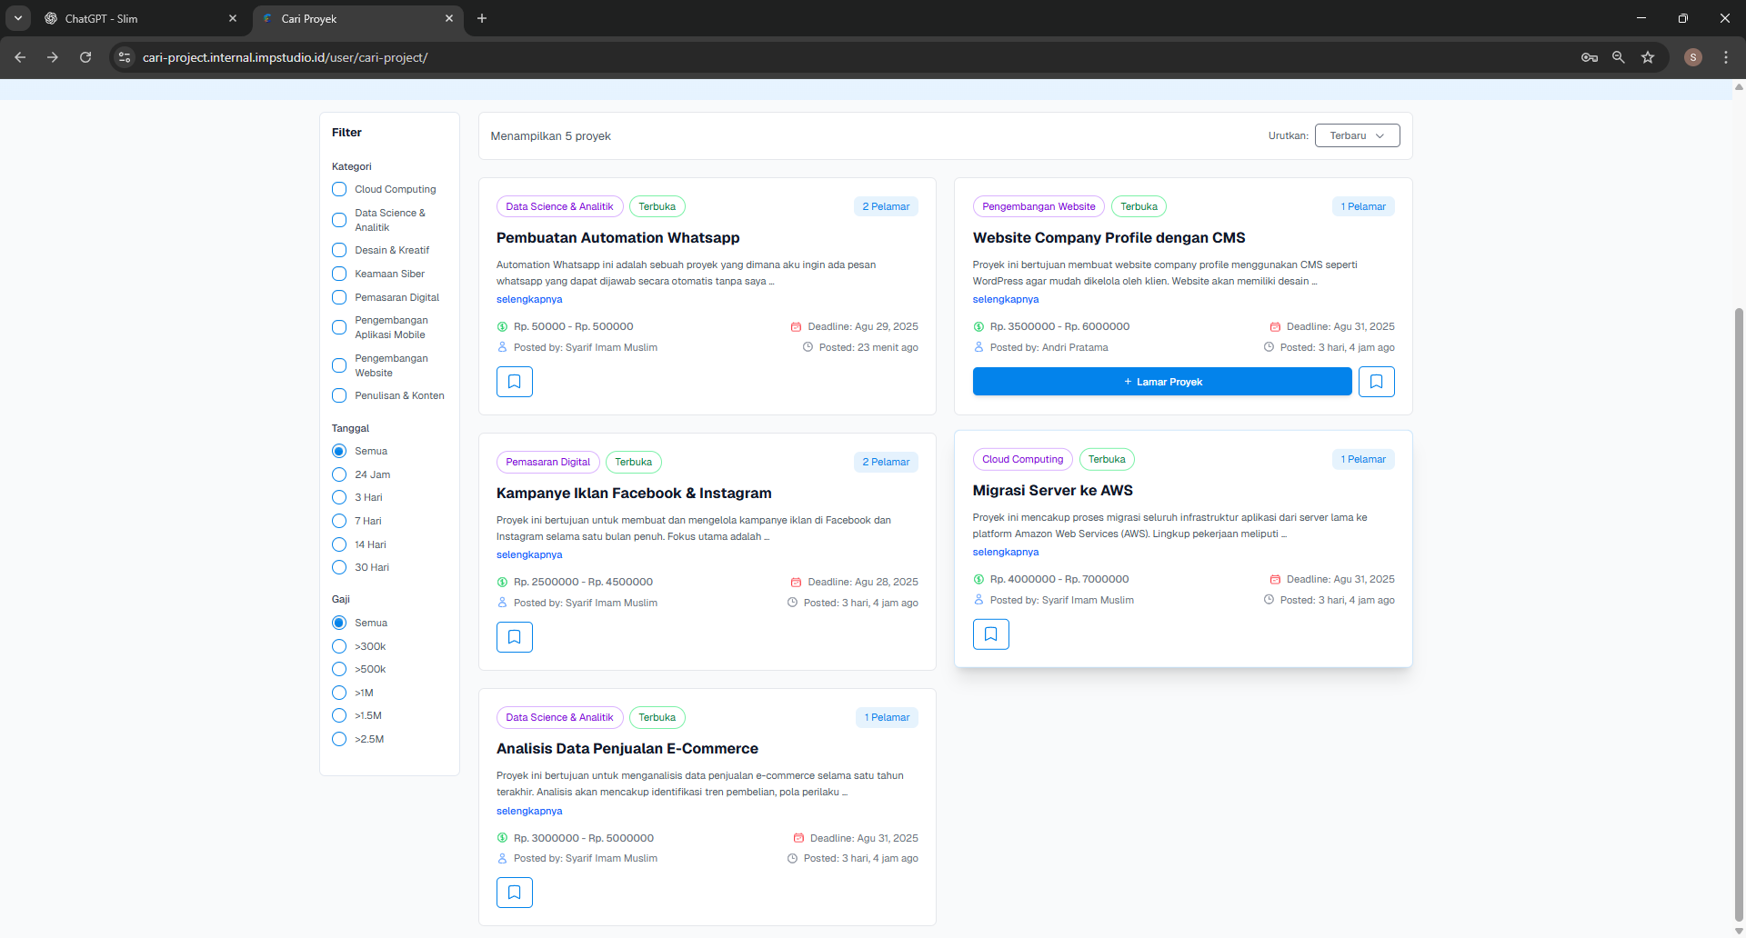The image size is (1746, 938).
Task: Bookmark the Kampanye Iklan Facebook & Instagram project
Action: tap(514, 637)
